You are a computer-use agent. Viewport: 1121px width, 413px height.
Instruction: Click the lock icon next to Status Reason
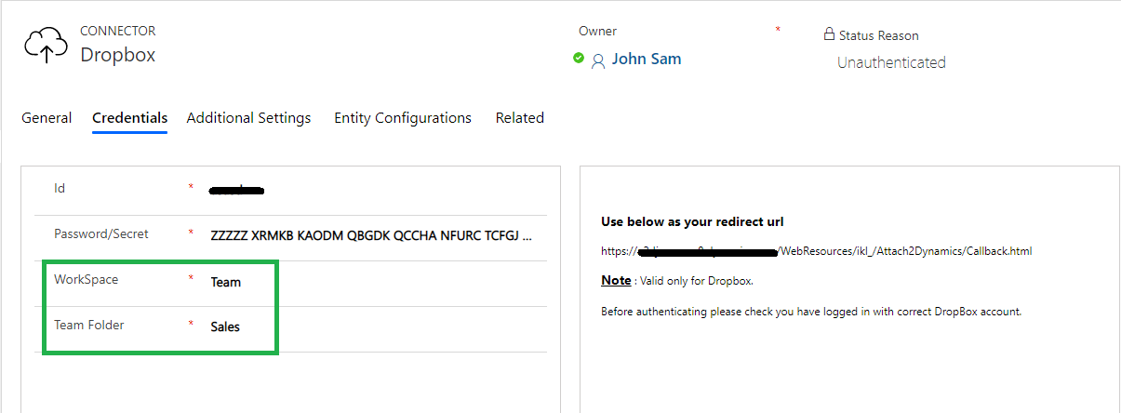(829, 34)
